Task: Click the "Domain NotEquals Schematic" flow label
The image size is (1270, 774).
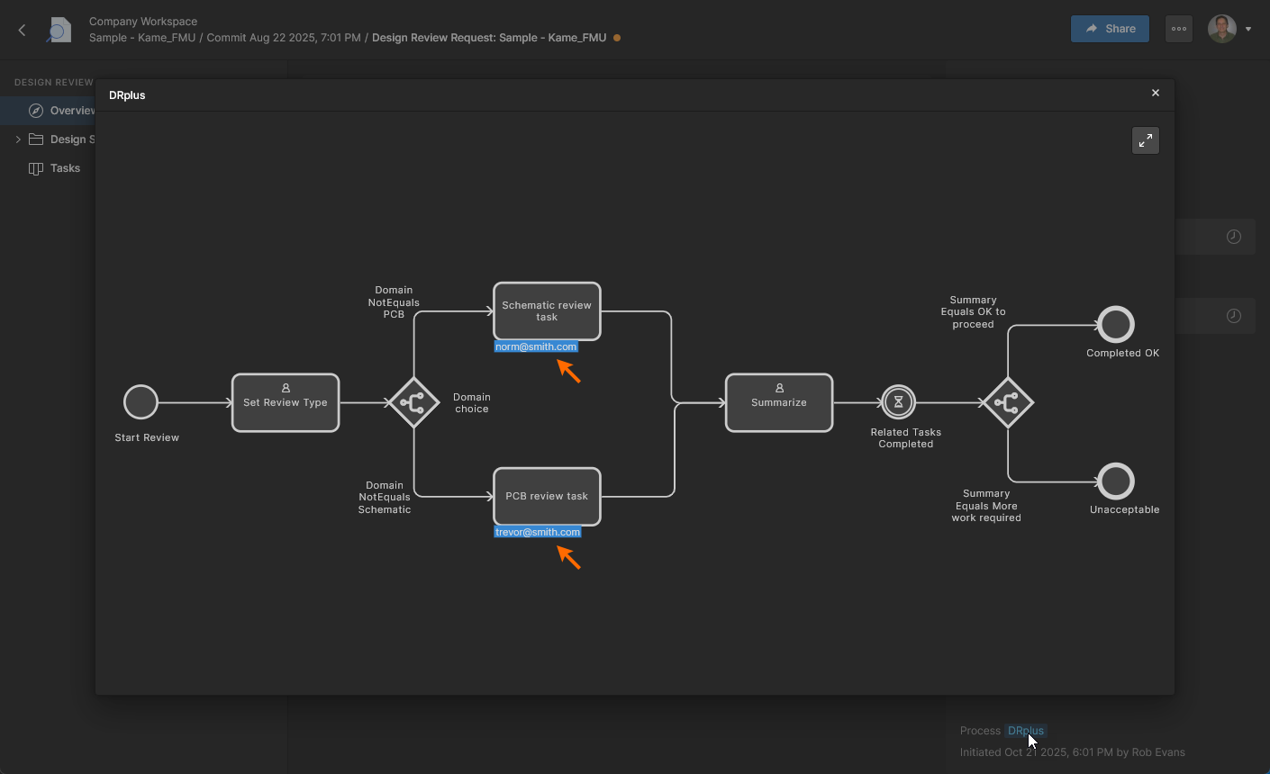Action: click(x=385, y=498)
